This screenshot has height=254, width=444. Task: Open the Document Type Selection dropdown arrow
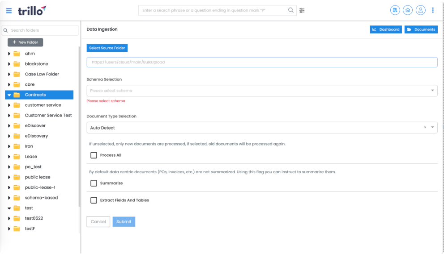432,127
